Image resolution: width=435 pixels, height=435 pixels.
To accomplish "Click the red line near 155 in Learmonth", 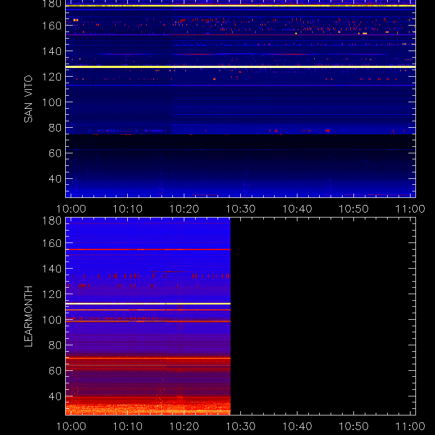I will point(148,250).
